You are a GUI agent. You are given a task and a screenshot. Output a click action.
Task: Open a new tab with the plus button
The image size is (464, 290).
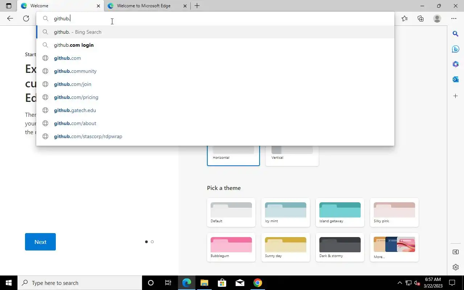(x=197, y=6)
